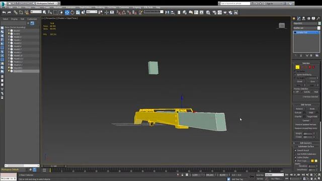Turn on the Percent Snap toggle

point(129,13)
